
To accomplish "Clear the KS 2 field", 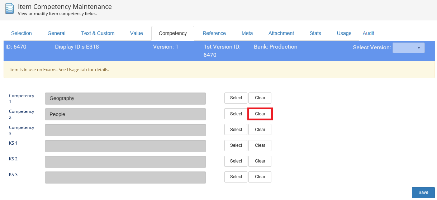I will pyautogui.click(x=260, y=161).
